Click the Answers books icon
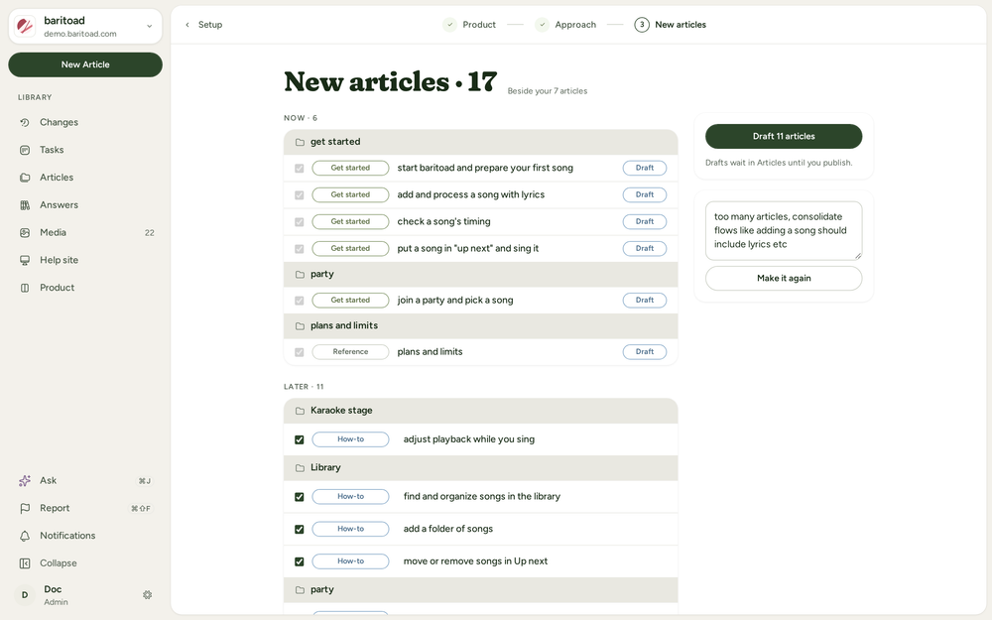The width and height of the screenshot is (992, 620). click(x=25, y=205)
